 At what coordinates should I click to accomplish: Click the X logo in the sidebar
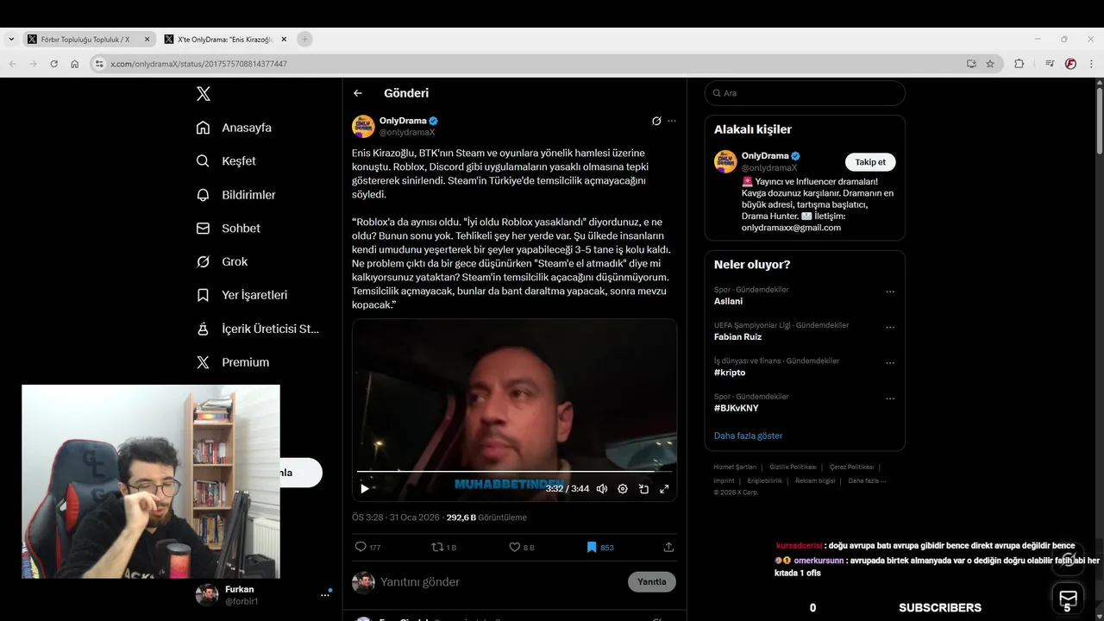(203, 94)
